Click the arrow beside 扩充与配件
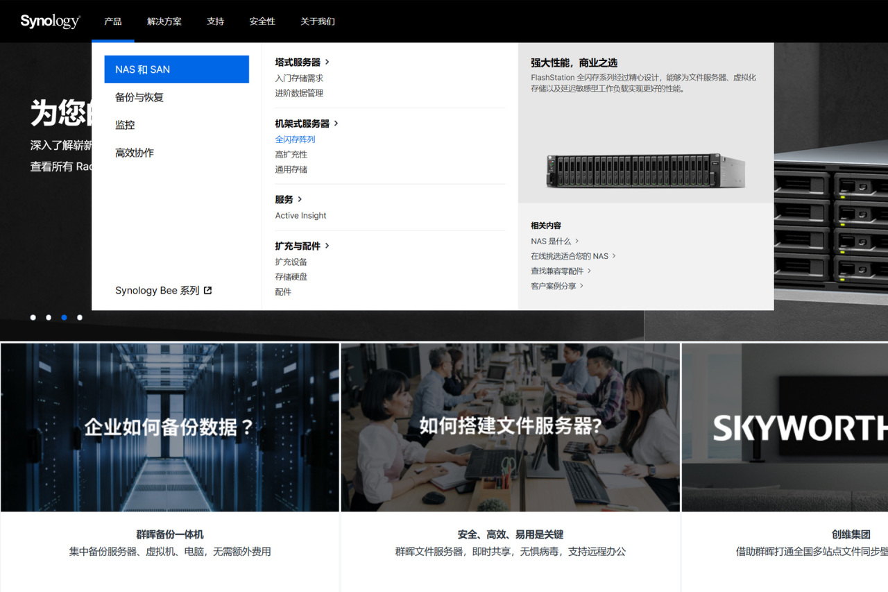The height and width of the screenshot is (592, 888). (x=327, y=246)
